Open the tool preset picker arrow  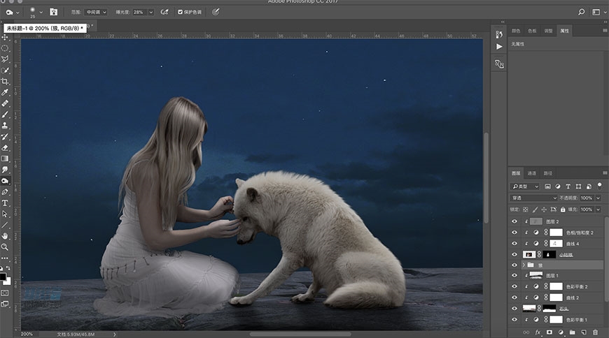[x=17, y=13]
